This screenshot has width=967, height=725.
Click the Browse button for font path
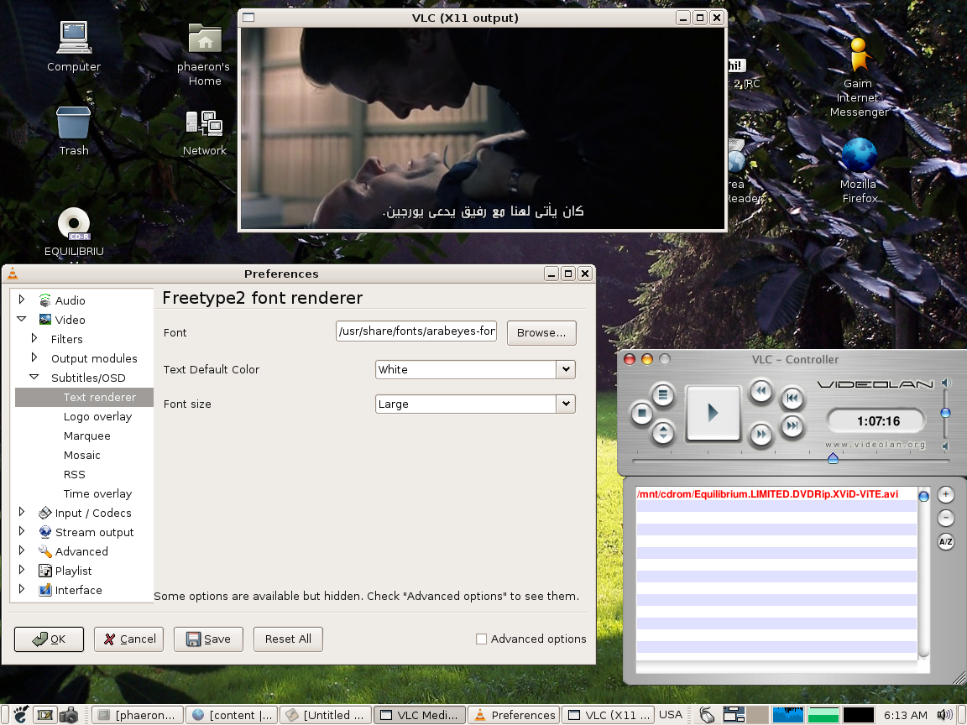[541, 332]
